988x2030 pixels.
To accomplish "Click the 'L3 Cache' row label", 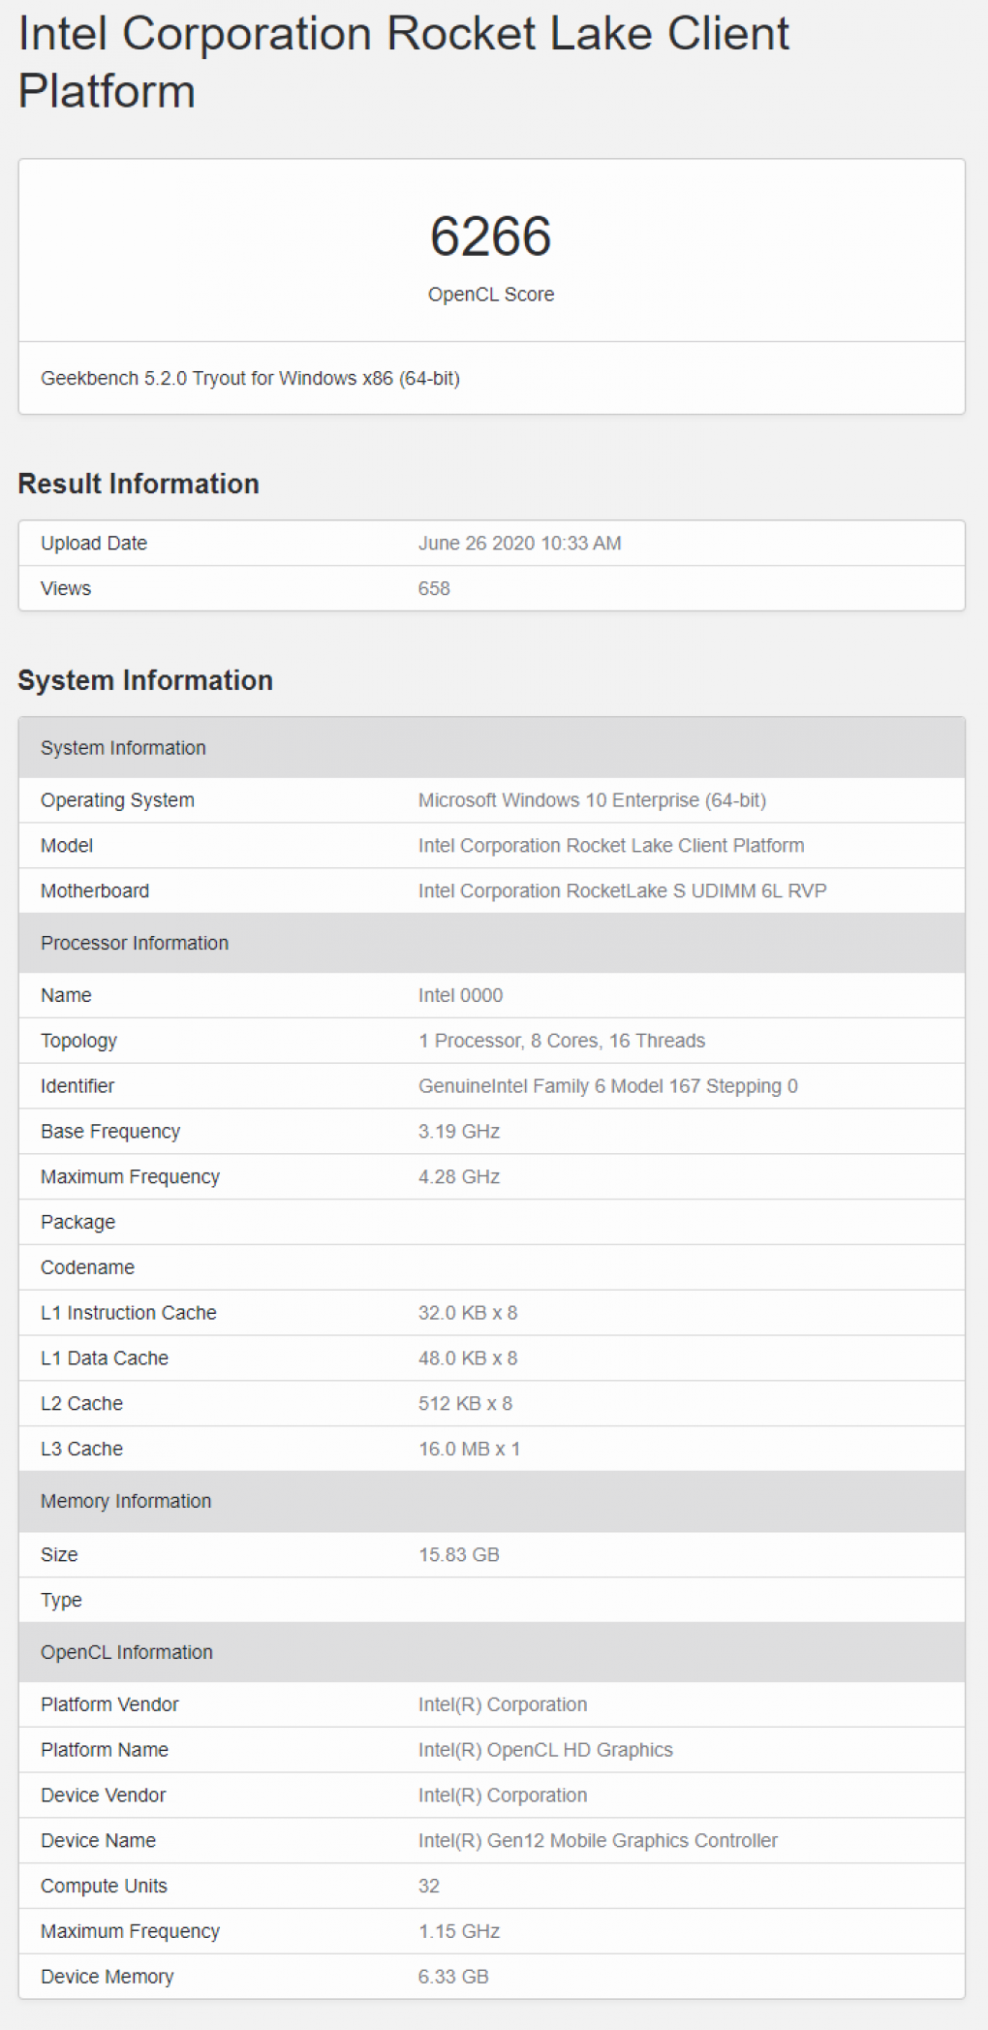I will [81, 1450].
